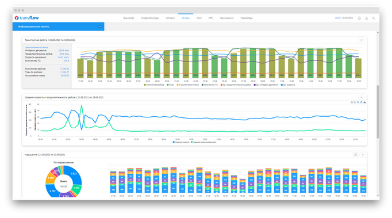
Task: Open the Приложения menu
Action: (226, 18)
